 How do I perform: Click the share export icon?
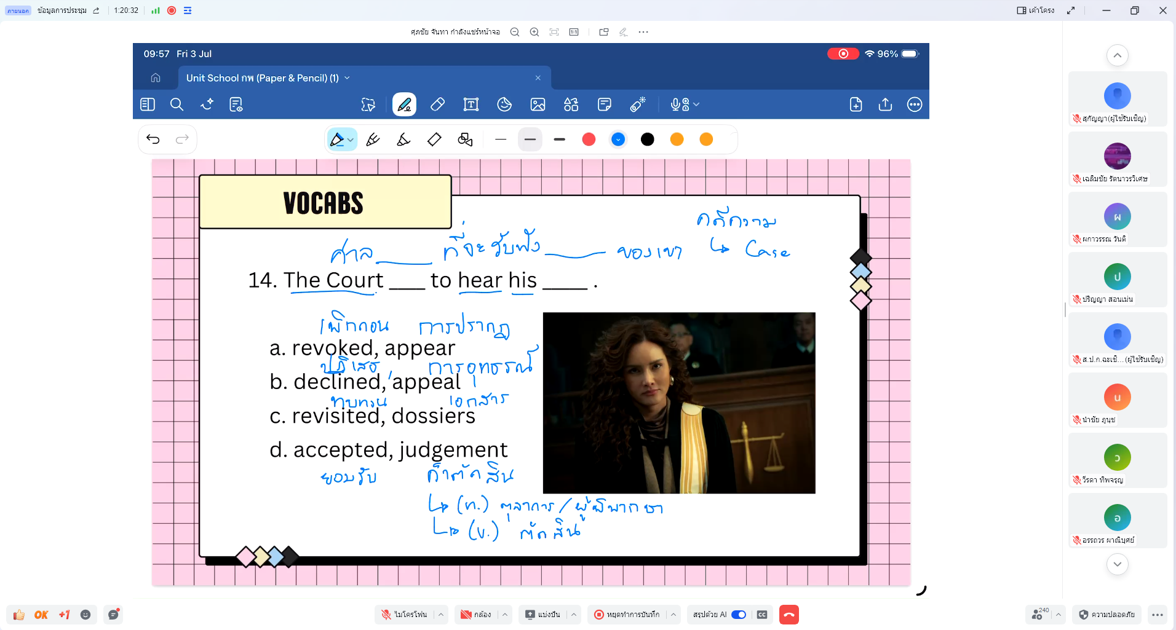coord(885,104)
